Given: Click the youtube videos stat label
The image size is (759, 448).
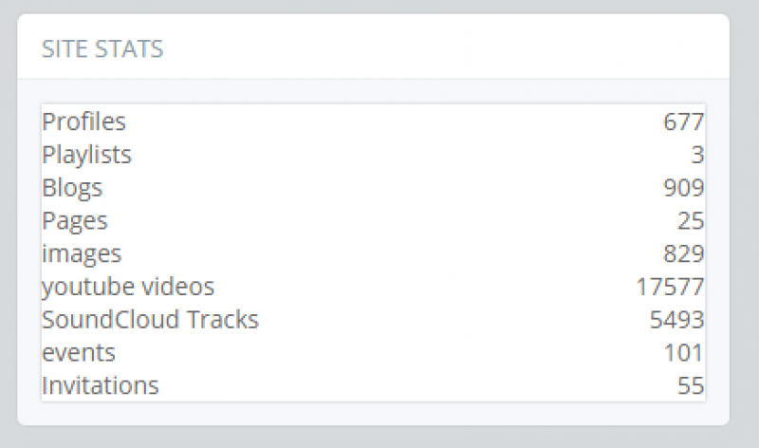Looking at the screenshot, I should [128, 287].
